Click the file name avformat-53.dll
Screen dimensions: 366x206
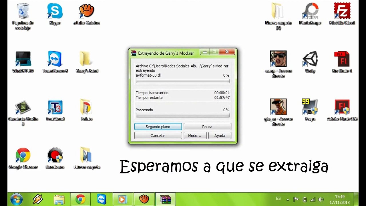pos(149,75)
